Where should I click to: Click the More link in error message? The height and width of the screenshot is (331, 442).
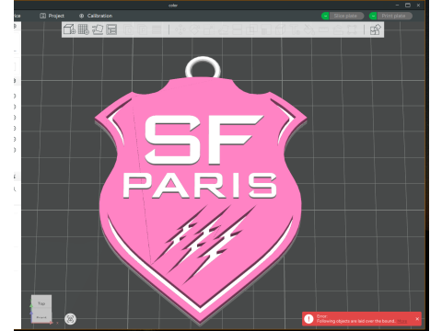(401, 321)
